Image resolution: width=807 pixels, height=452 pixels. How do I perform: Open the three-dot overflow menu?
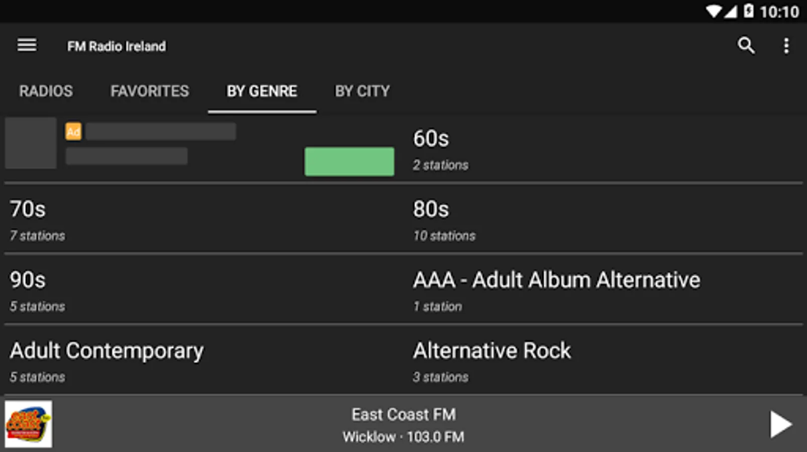[x=786, y=46]
